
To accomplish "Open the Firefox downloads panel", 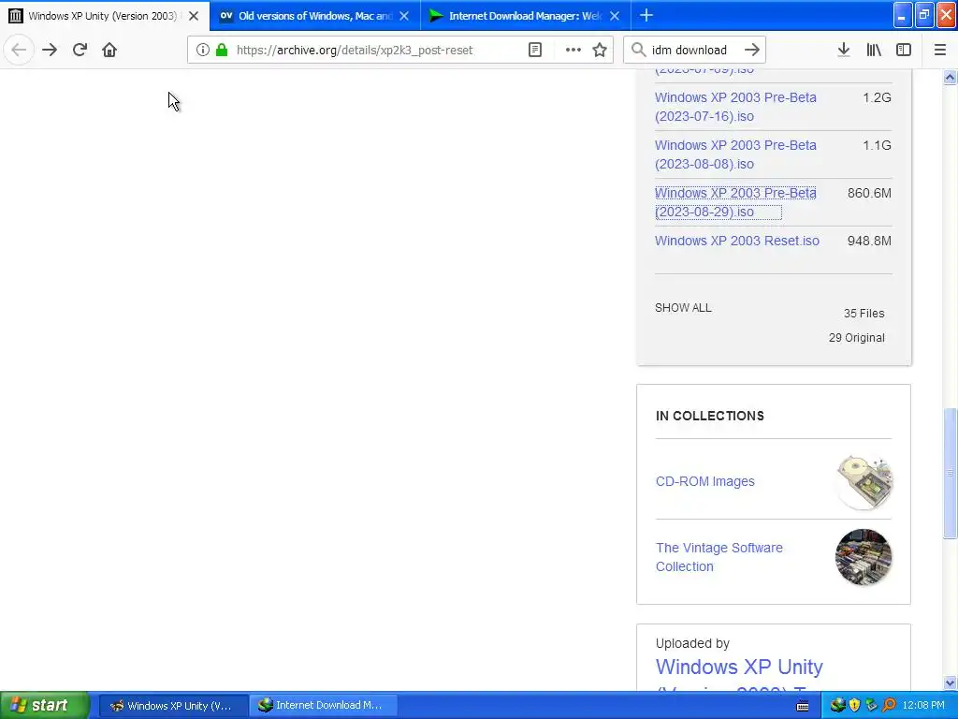I will point(844,50).
